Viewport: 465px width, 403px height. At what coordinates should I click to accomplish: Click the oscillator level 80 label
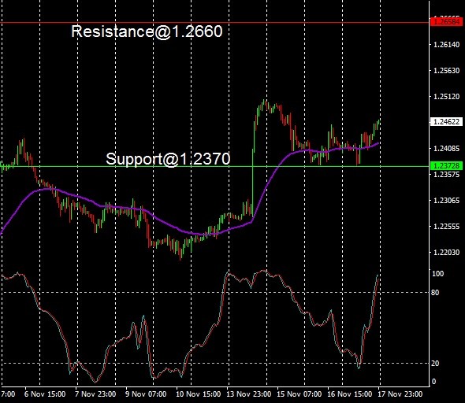[x=435, y=293]
